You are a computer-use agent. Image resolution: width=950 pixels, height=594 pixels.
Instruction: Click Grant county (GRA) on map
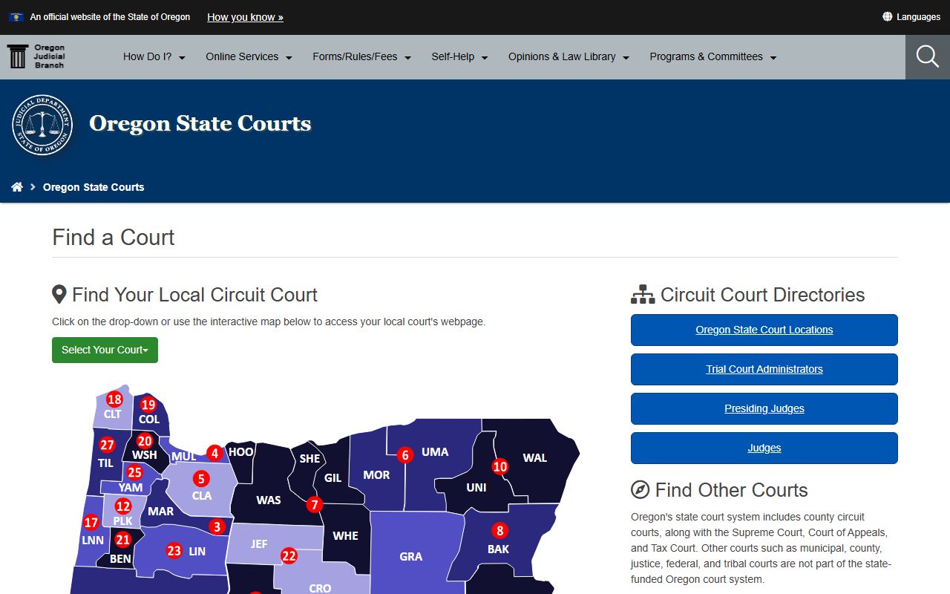point(410,556)
